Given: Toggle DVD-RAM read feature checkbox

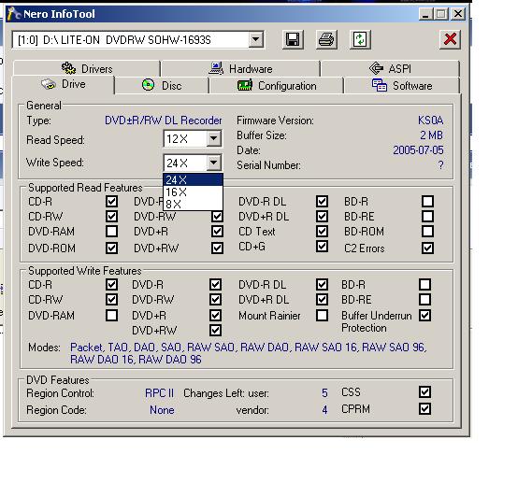Looking at the screenshot, I should click(x=111, y=232).
